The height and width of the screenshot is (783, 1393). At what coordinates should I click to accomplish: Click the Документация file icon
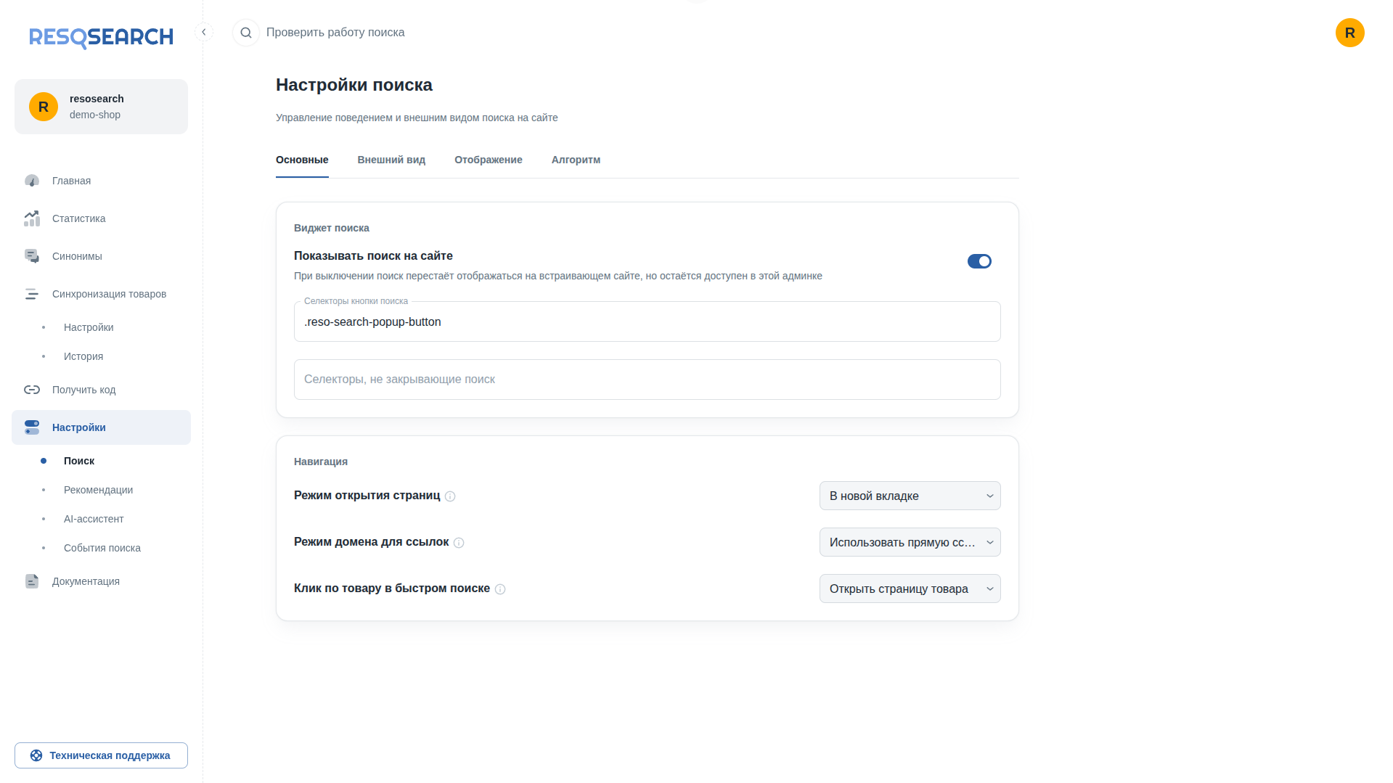click(x=32, y=581)
